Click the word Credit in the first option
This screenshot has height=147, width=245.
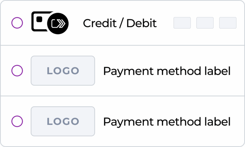pos(100,23)
